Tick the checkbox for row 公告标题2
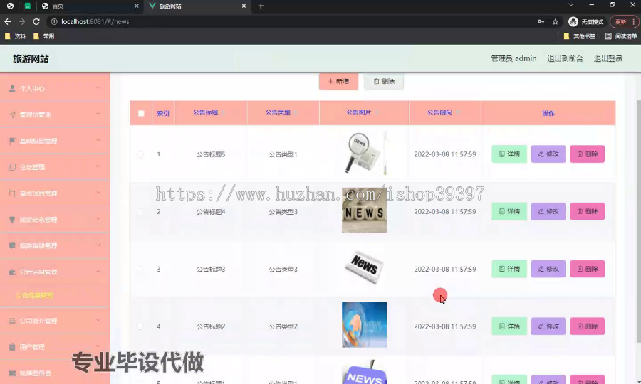Screen dimensions: 641x384 140,326
